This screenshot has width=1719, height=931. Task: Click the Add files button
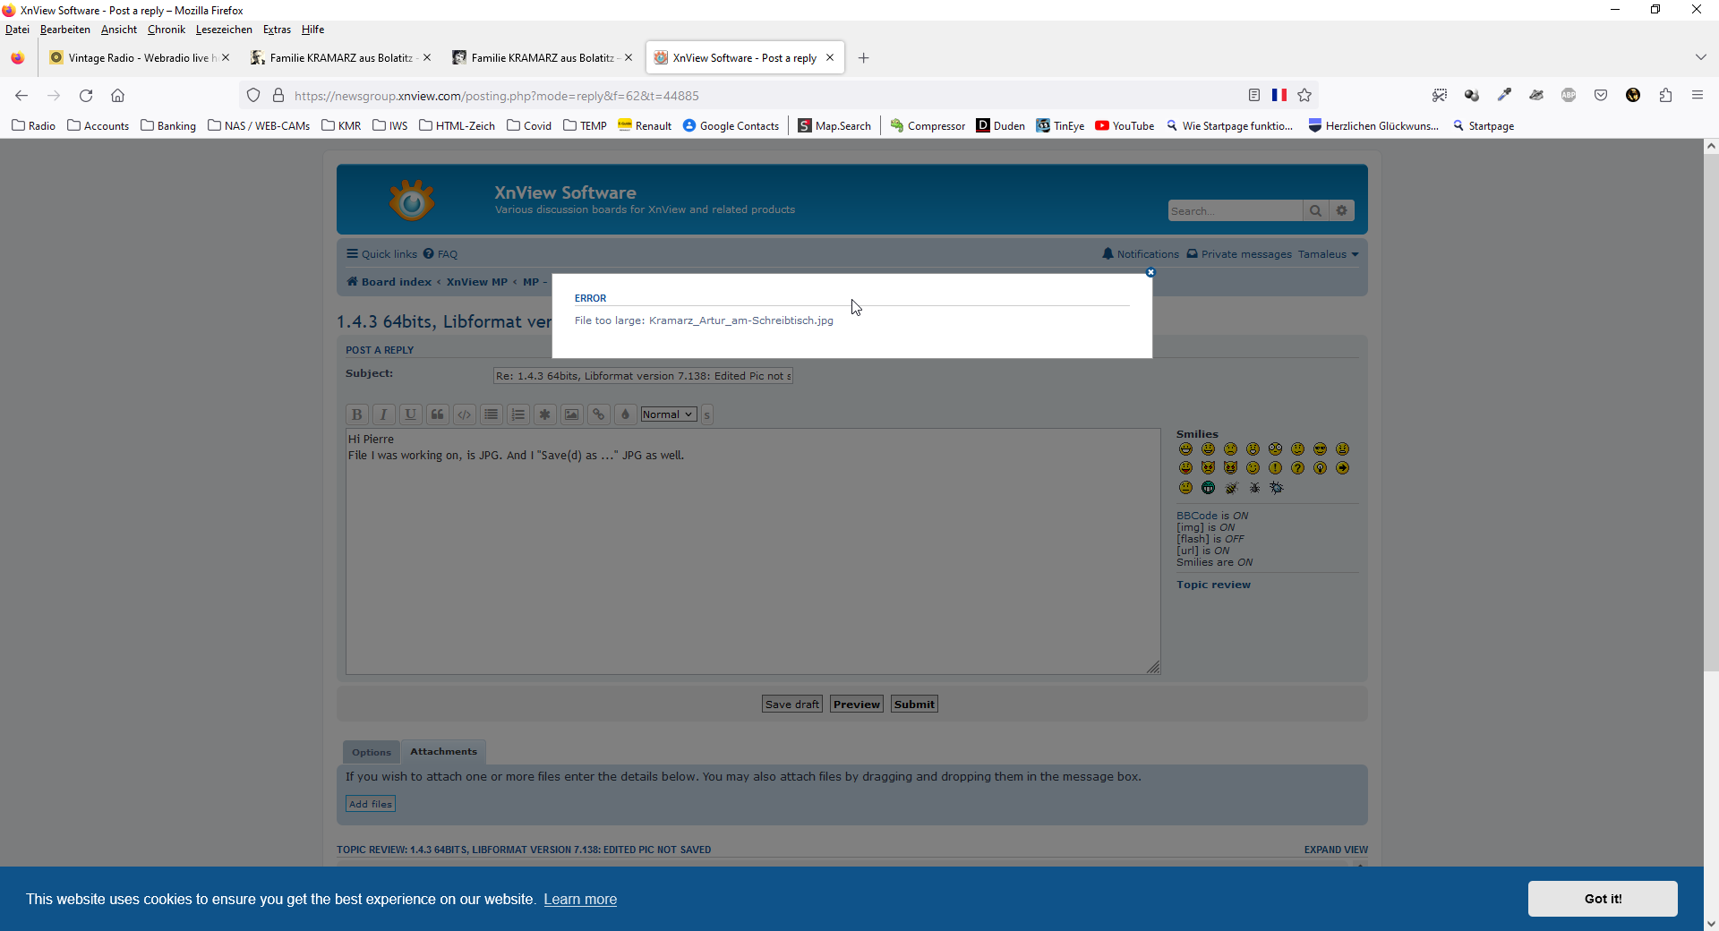coord(371,804)
